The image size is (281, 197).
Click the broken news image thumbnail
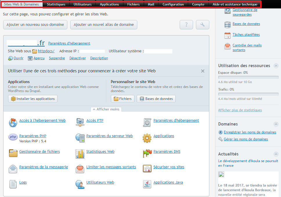[221, 174]
